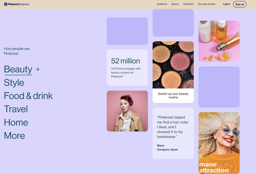
Task: Open the Success stories nav link
Action: tap(207, 4)
